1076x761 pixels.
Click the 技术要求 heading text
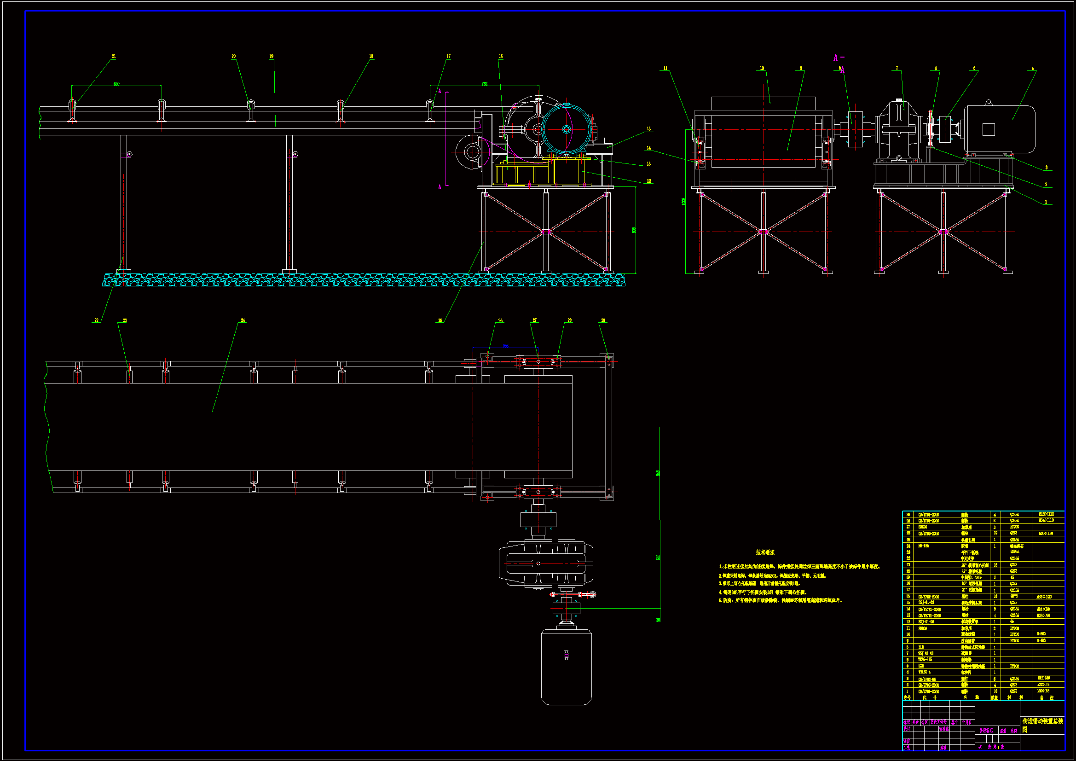point(765,553)
